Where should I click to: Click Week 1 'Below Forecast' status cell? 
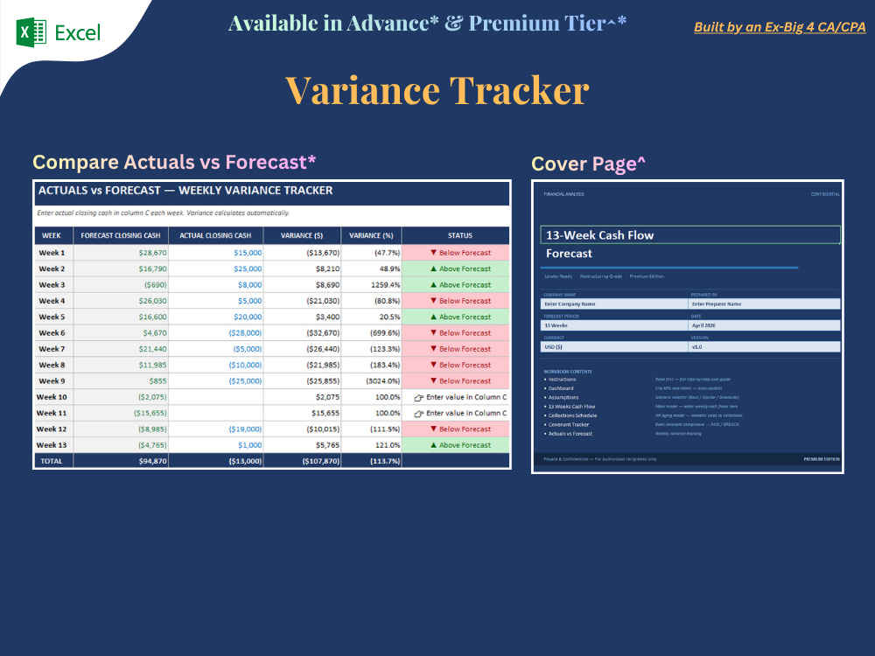point(456,253)
